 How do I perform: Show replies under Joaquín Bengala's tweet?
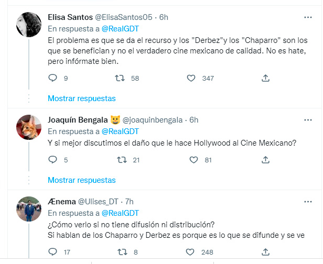81,180
